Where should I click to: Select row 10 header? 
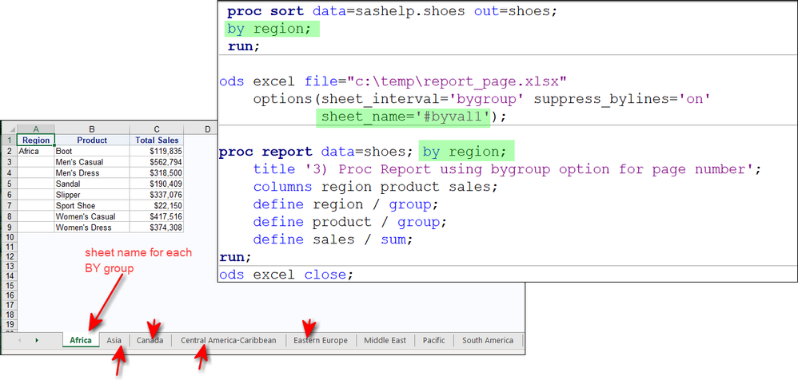pos(9,237)
